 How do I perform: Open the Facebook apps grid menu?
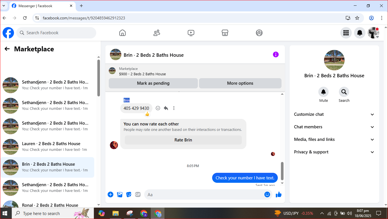coord(346,33)
